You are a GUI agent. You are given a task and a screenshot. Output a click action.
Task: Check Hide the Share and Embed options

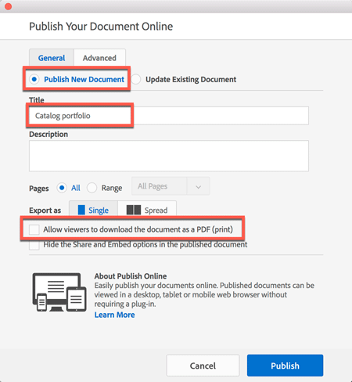tap(34, 245)
